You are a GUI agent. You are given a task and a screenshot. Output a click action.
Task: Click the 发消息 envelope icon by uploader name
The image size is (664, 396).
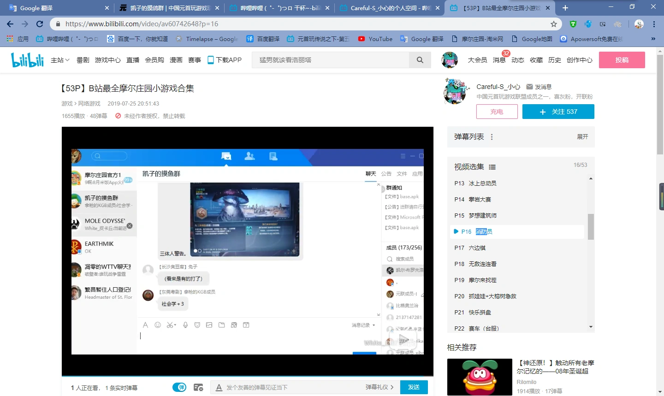[529, 86]
